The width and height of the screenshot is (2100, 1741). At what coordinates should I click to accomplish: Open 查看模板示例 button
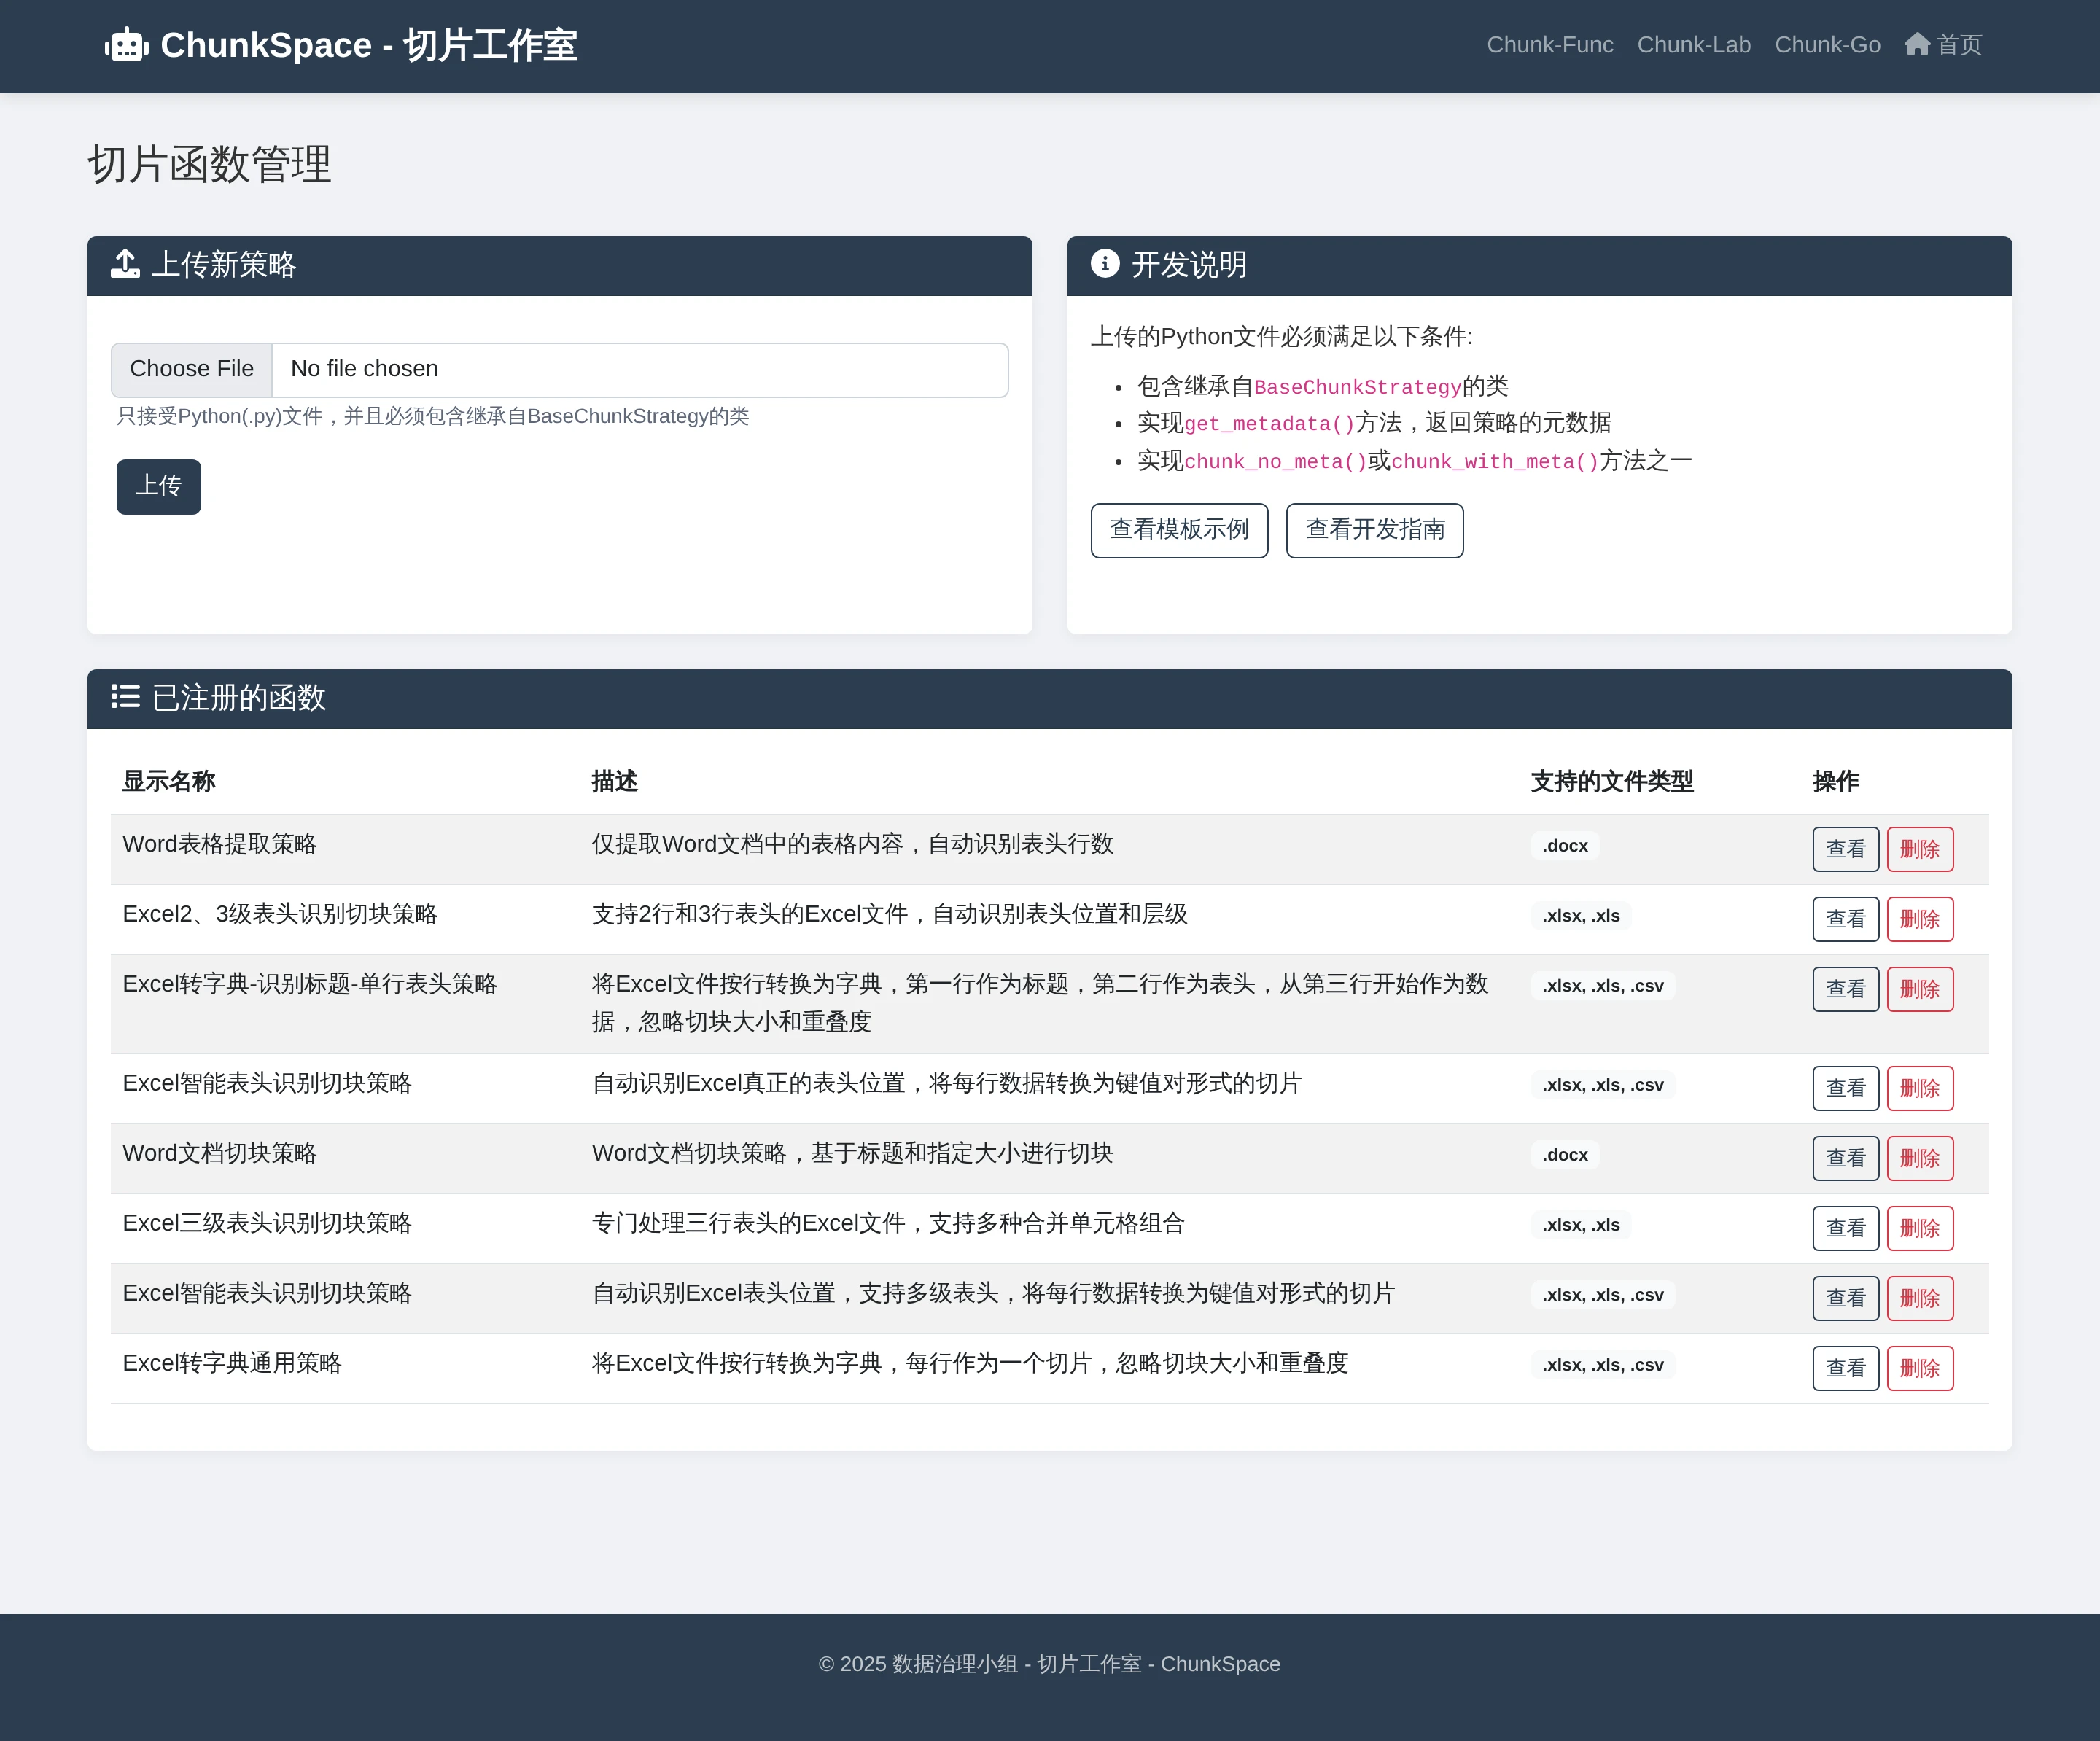pos(1179,530)
